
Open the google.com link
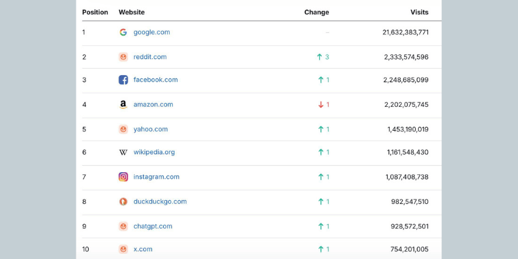click(152, 32)
